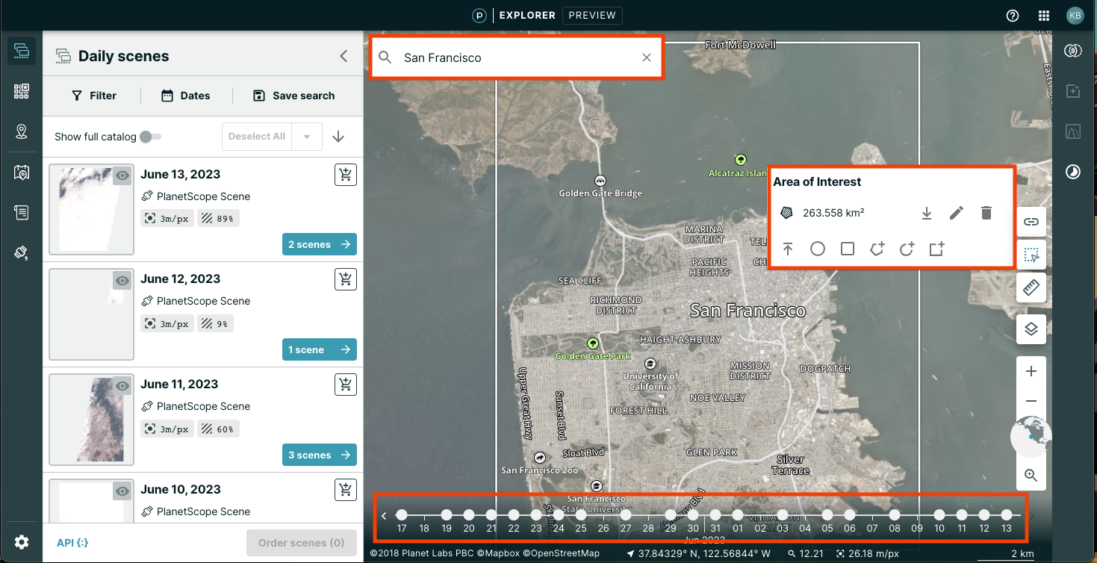Select timeline marker for date 08
The image size is (1097, 563).
pyautogui.click(x=895, y=514)
